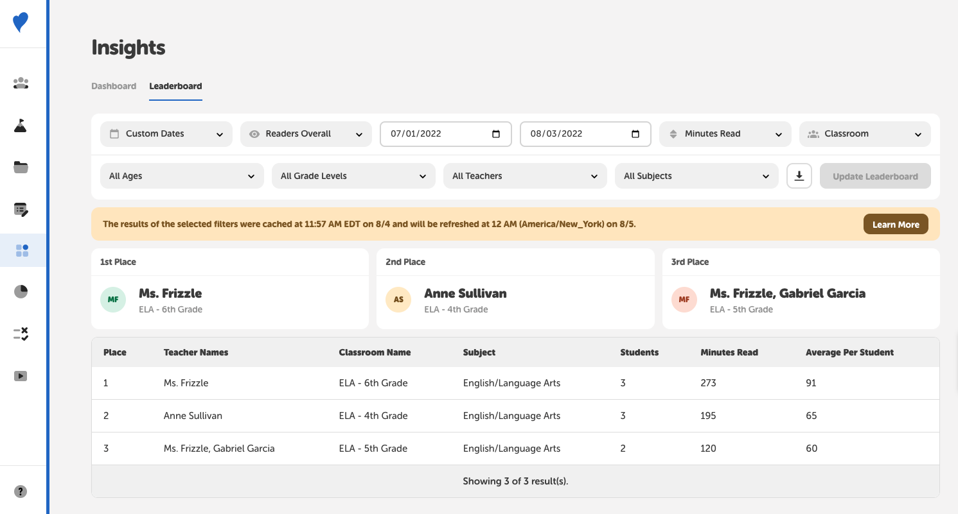Open the mountain flag goals icon

[21, 126]
